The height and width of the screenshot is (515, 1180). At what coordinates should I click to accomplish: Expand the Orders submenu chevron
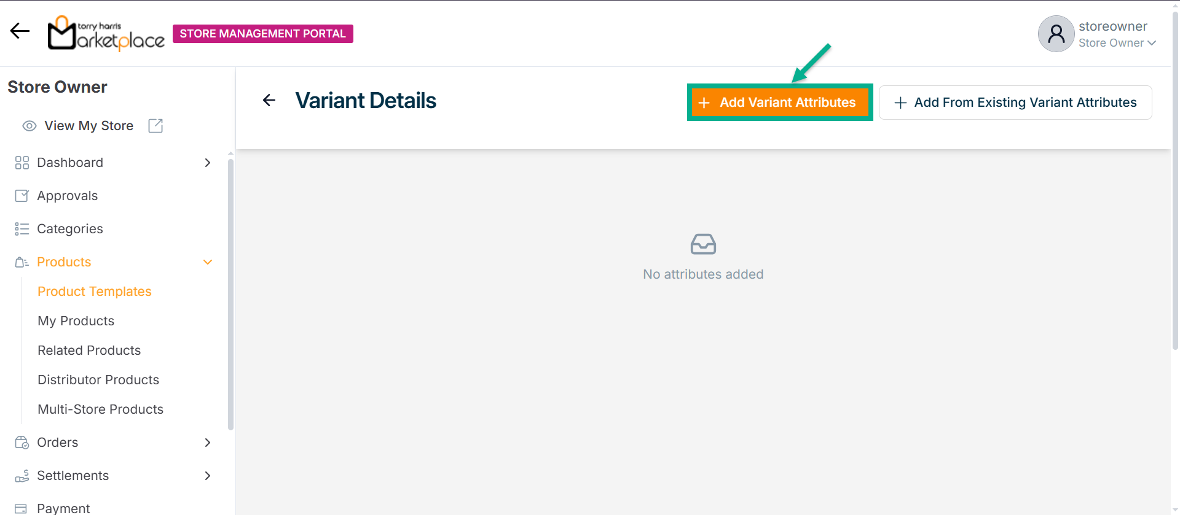pyautogui.click(x=208, y=443)
